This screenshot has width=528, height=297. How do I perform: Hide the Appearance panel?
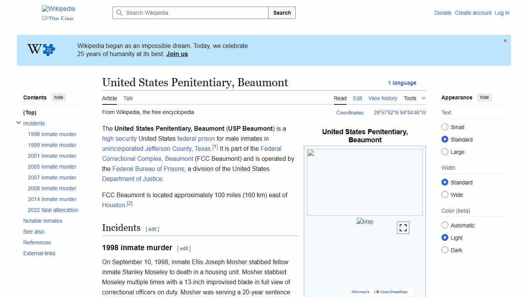pyautogui.click(x=484, y=97)
